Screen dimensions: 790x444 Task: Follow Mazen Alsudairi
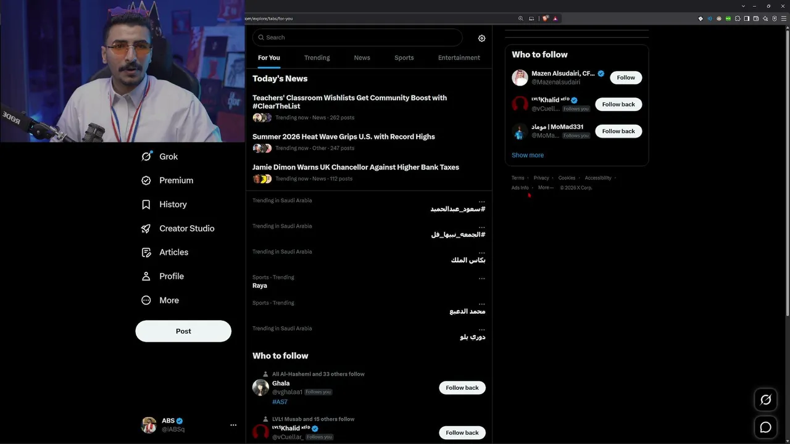(x=626, y=78)
